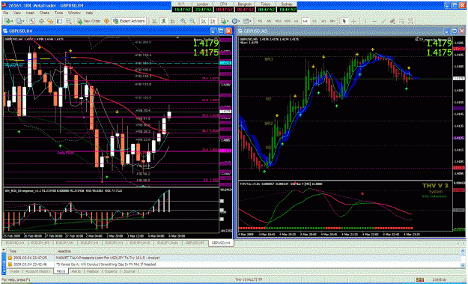
Task: Open the Indicators list icon
Action: (x=223, y=21)
